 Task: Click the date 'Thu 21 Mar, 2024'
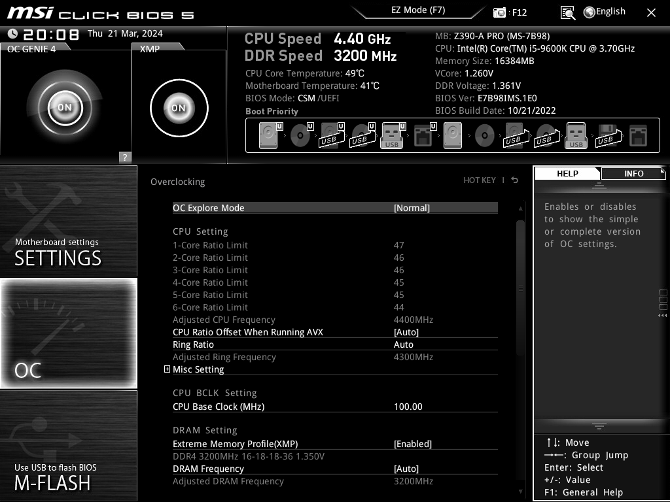pyautogui.click(x=125, y=33)
